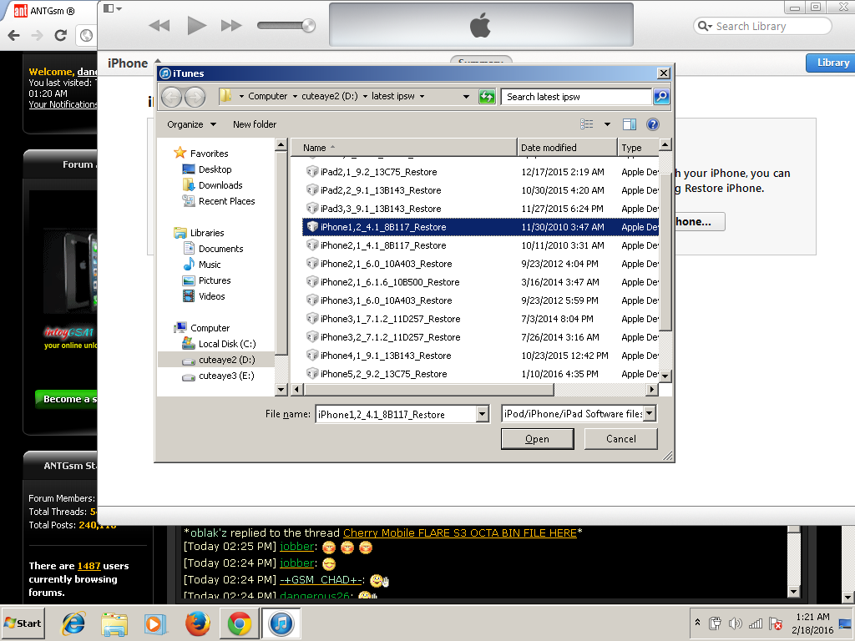Open the change view dropdown arrow
The image size is (855, 641).
tap(607, 124)
